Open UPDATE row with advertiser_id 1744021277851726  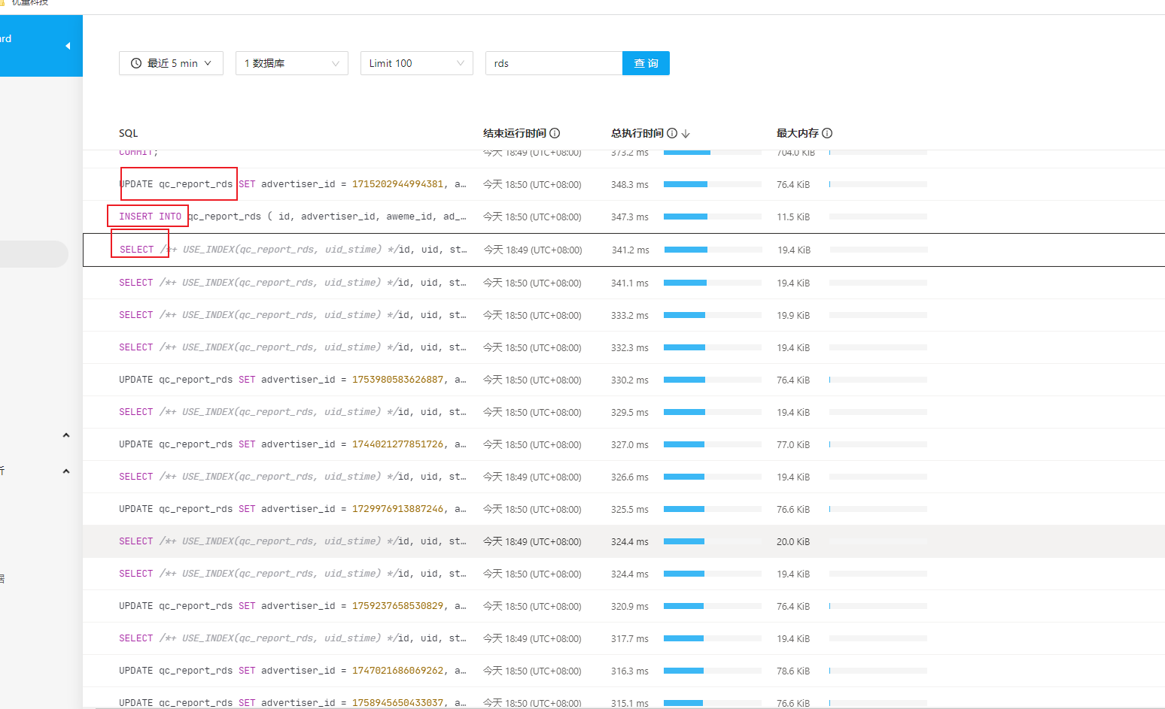624,444
